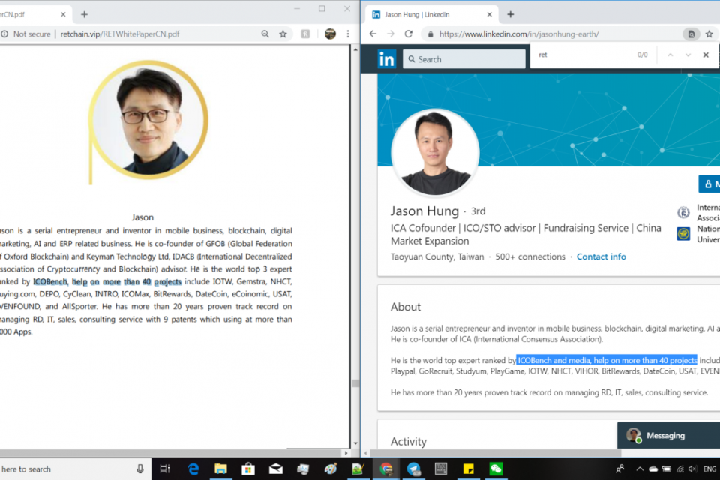Click the page action icon in the LinkedIn address bar

[x=691, y=34]
